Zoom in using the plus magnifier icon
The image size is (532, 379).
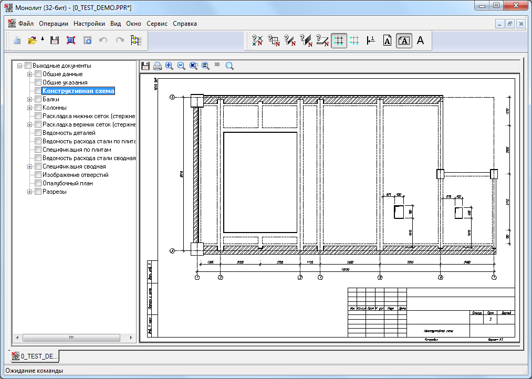point(169,66)
